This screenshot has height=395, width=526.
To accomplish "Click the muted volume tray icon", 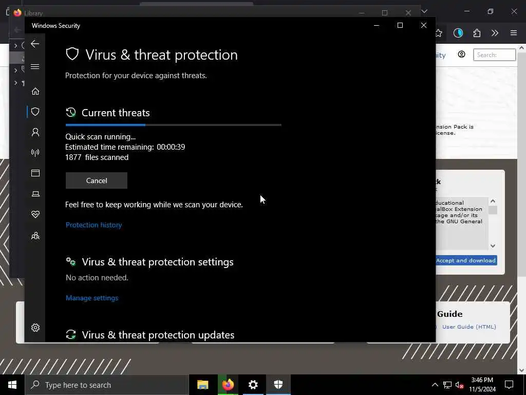I will coord(460,385).
